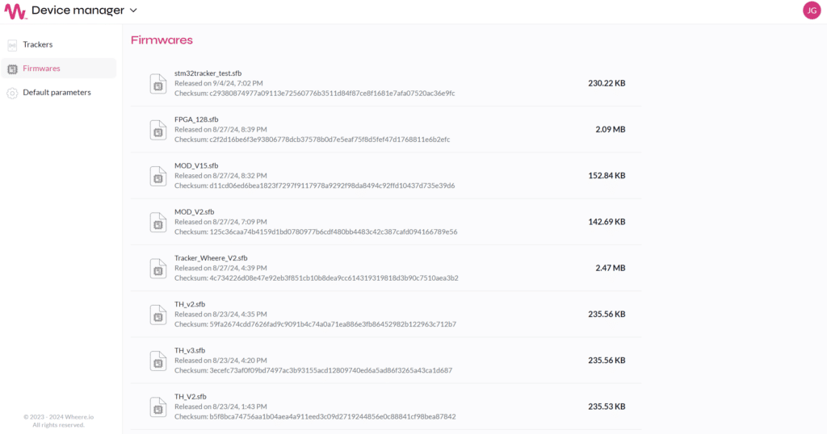Click Released on 8/23/24, 4:35 PM
The width and height of the screenshot is (827, 434).
[x=220, y=314]
